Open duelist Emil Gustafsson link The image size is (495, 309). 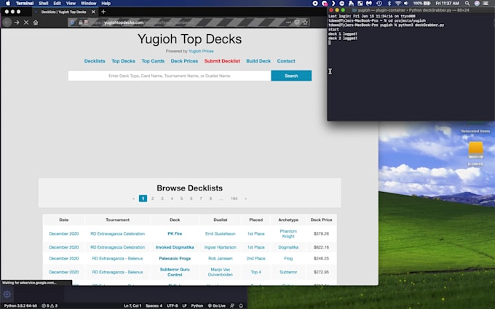[221, 233]
